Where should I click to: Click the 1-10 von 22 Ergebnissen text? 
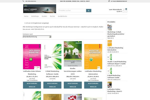coord(36,23)
